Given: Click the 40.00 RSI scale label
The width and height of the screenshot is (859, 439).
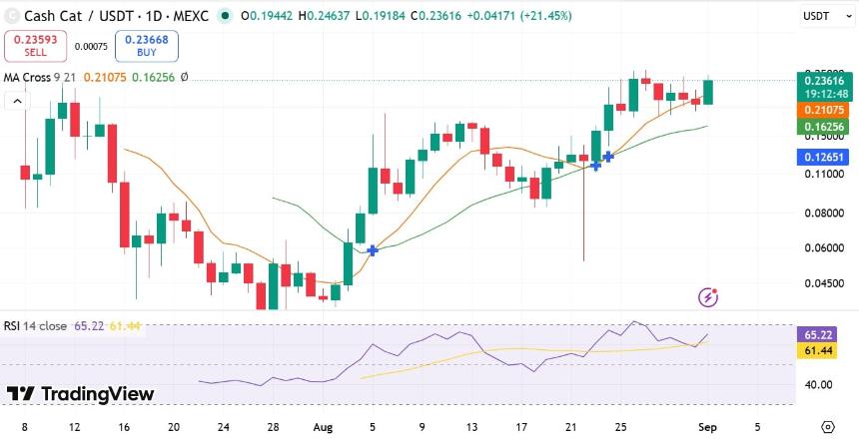Looking at the screenshot, I should pyautogui.click(x=816, y=385).
